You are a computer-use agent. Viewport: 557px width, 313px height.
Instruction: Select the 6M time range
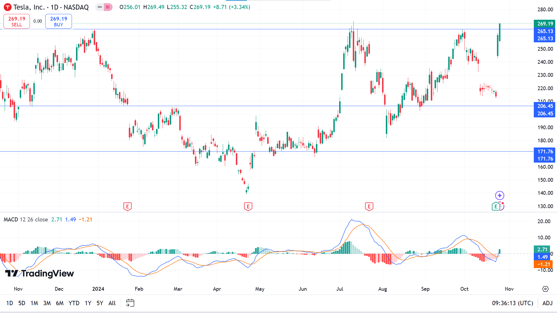click(60, 303)
